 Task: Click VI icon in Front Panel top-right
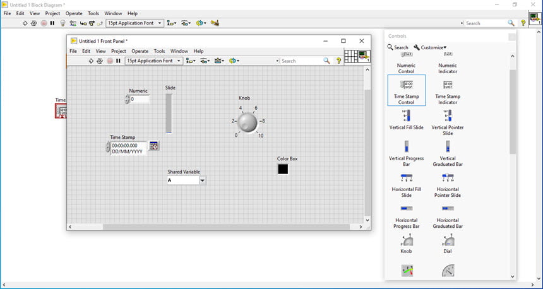(364, 56)
